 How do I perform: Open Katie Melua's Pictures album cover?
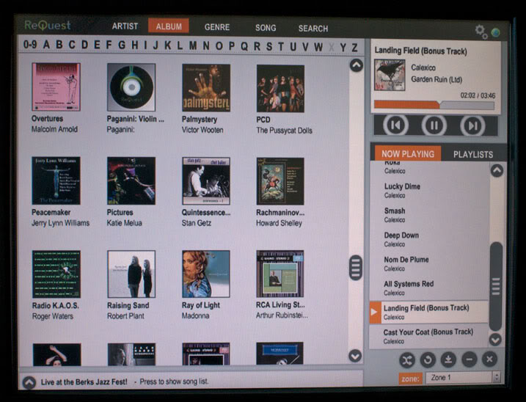coord(131,181)
